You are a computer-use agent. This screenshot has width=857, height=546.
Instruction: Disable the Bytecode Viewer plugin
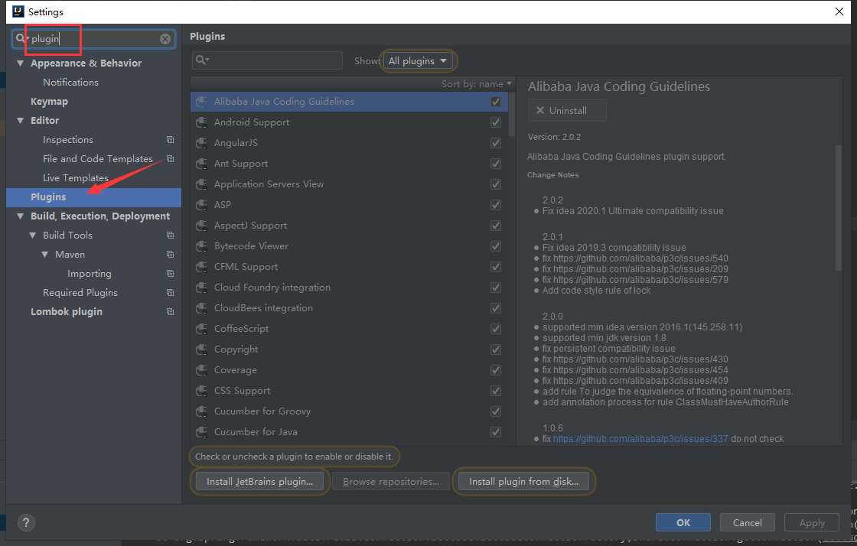496,246
